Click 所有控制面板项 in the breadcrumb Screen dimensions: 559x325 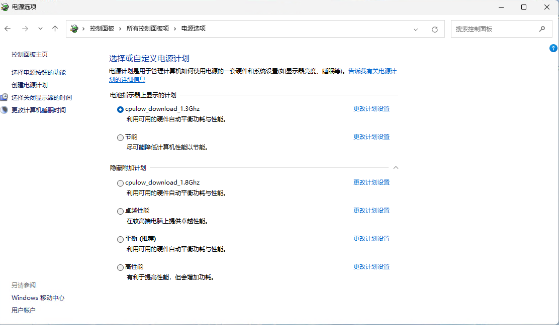point(148,29)
